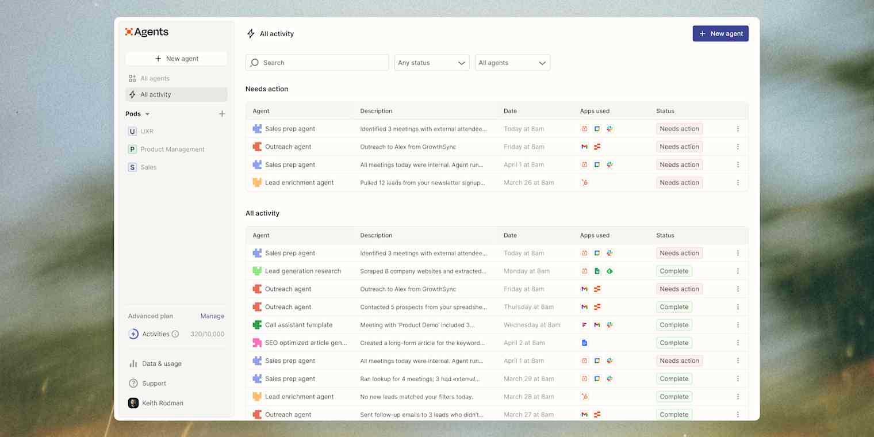Image resolution: width=874 pixels, height=437 pixels.
Task: Click the Fireflies icon on Call assistant template
Action: pyautogui.click(x=584, y=325)
